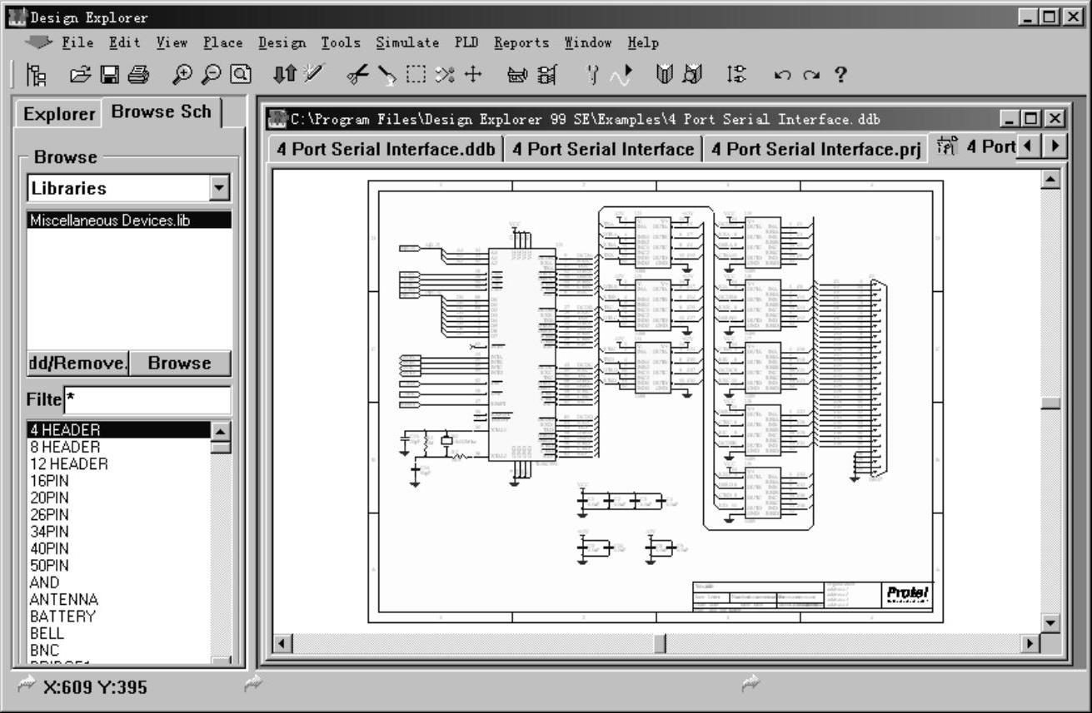Screen dimensions: 1092x713
Task: Click the Browse button under the library list
Action: coord(180,364)
